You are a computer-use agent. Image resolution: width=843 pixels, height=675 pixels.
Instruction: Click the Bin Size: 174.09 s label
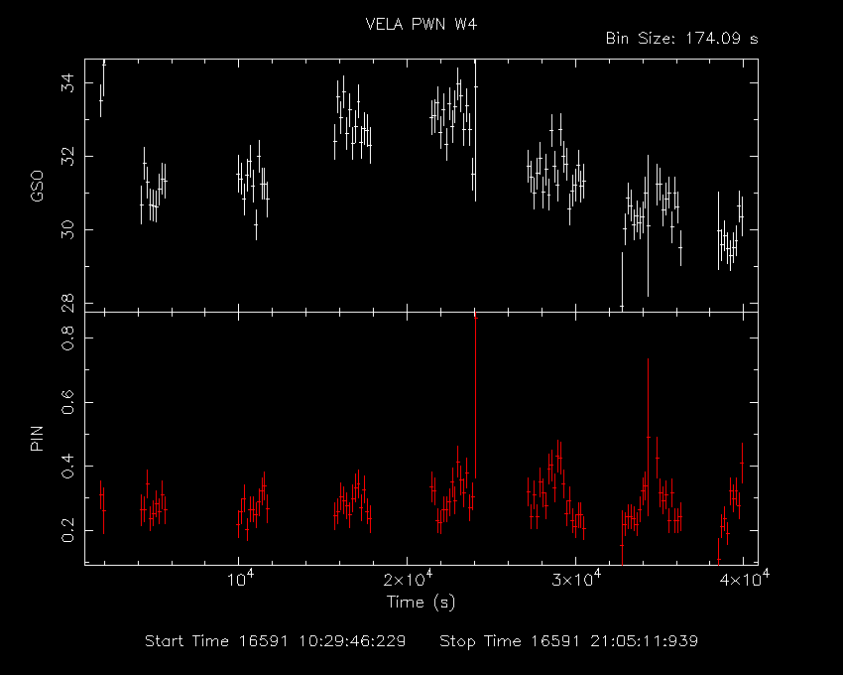[x=681, y=39]
